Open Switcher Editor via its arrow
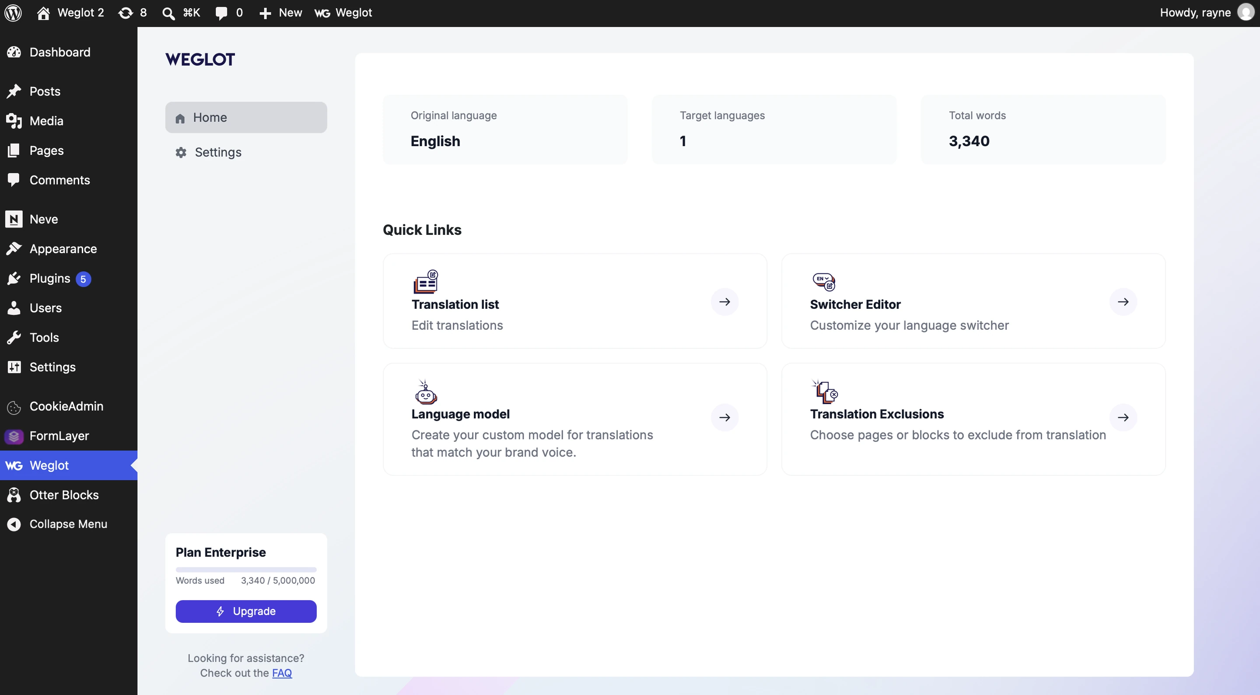The height and width of the screenshot is (695, 1260). [x=1123, y=302]
